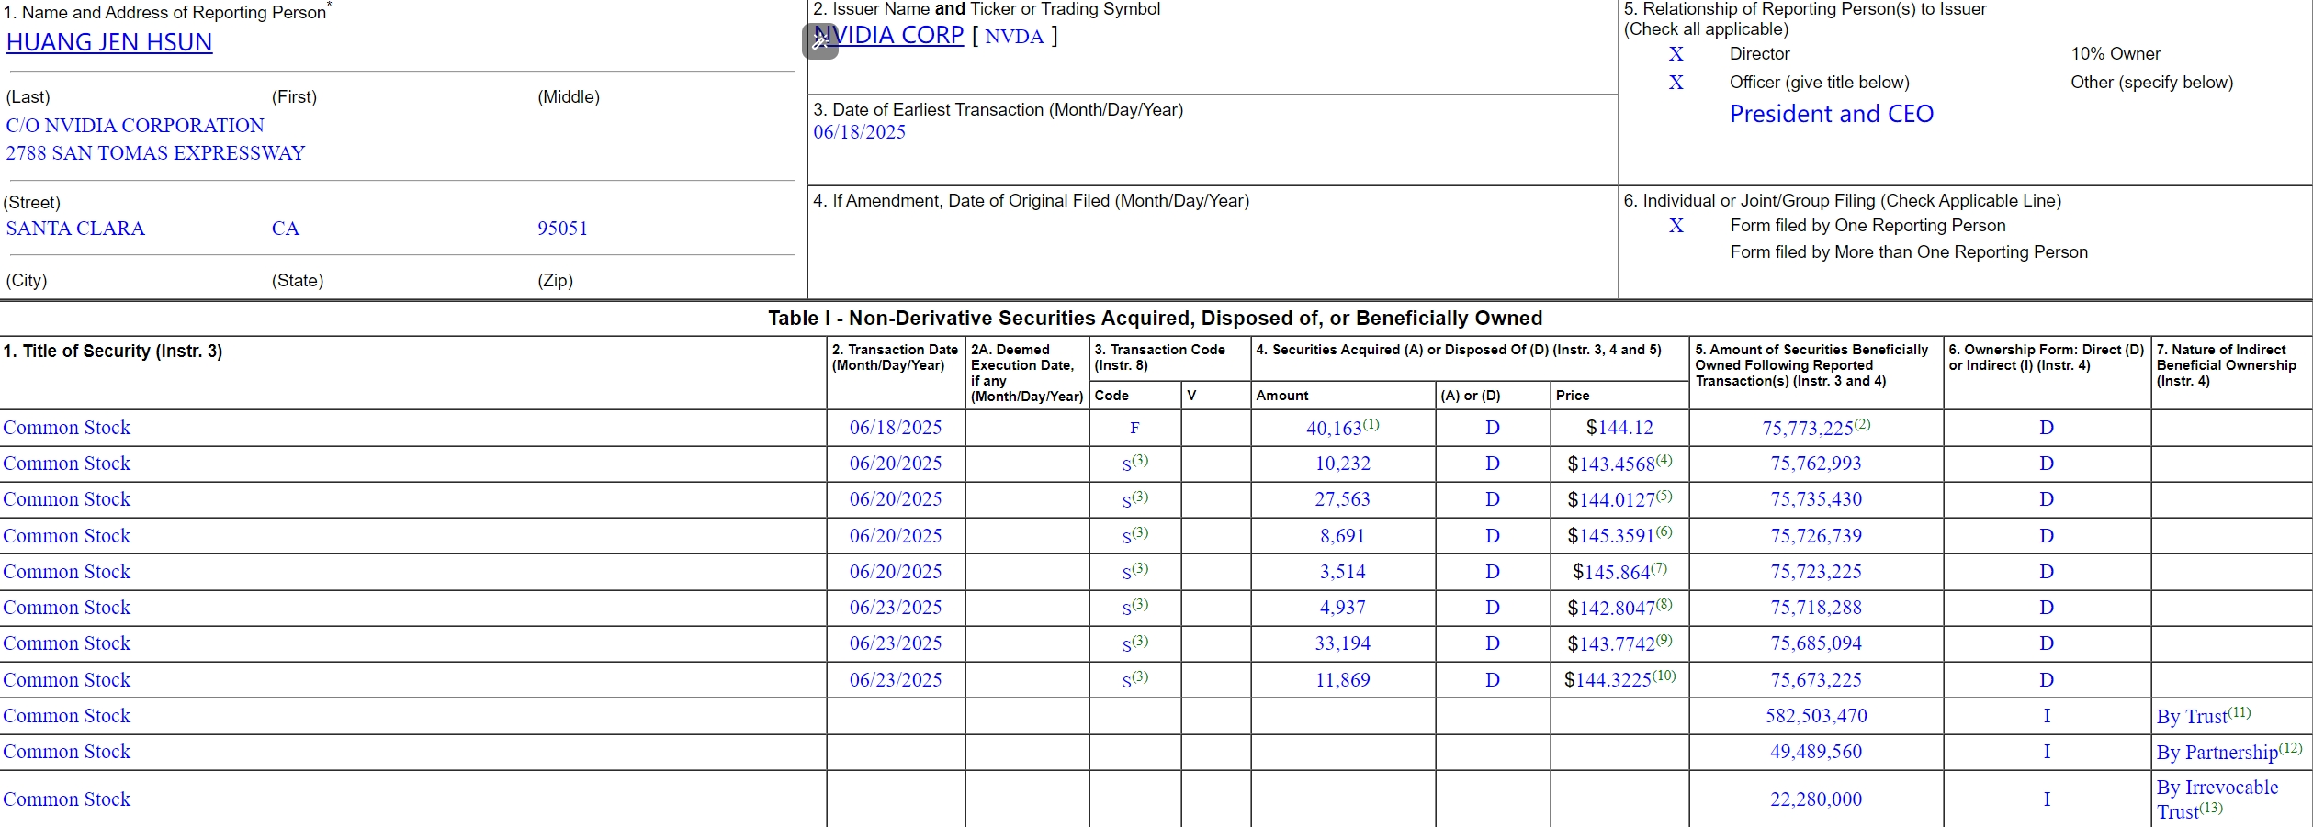Click the X mark beside Officer (give title below)
This screenshot has width=2313, height=827.
pos(1676,83)
